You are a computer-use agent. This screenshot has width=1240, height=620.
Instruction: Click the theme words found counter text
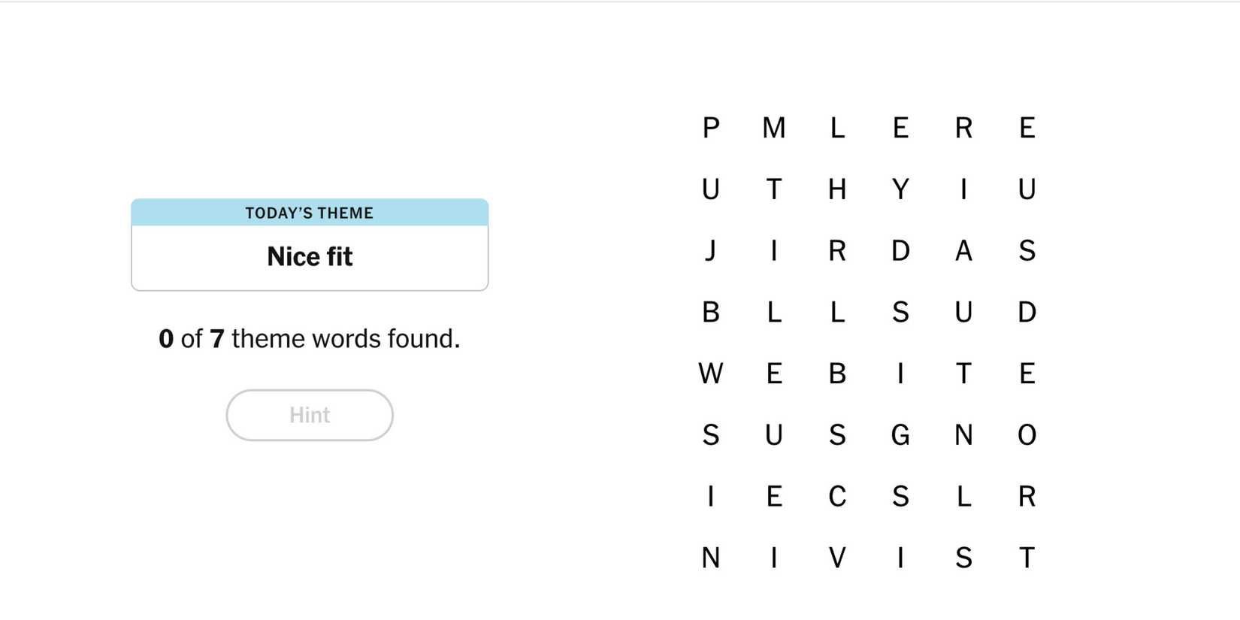click(309, 338)
